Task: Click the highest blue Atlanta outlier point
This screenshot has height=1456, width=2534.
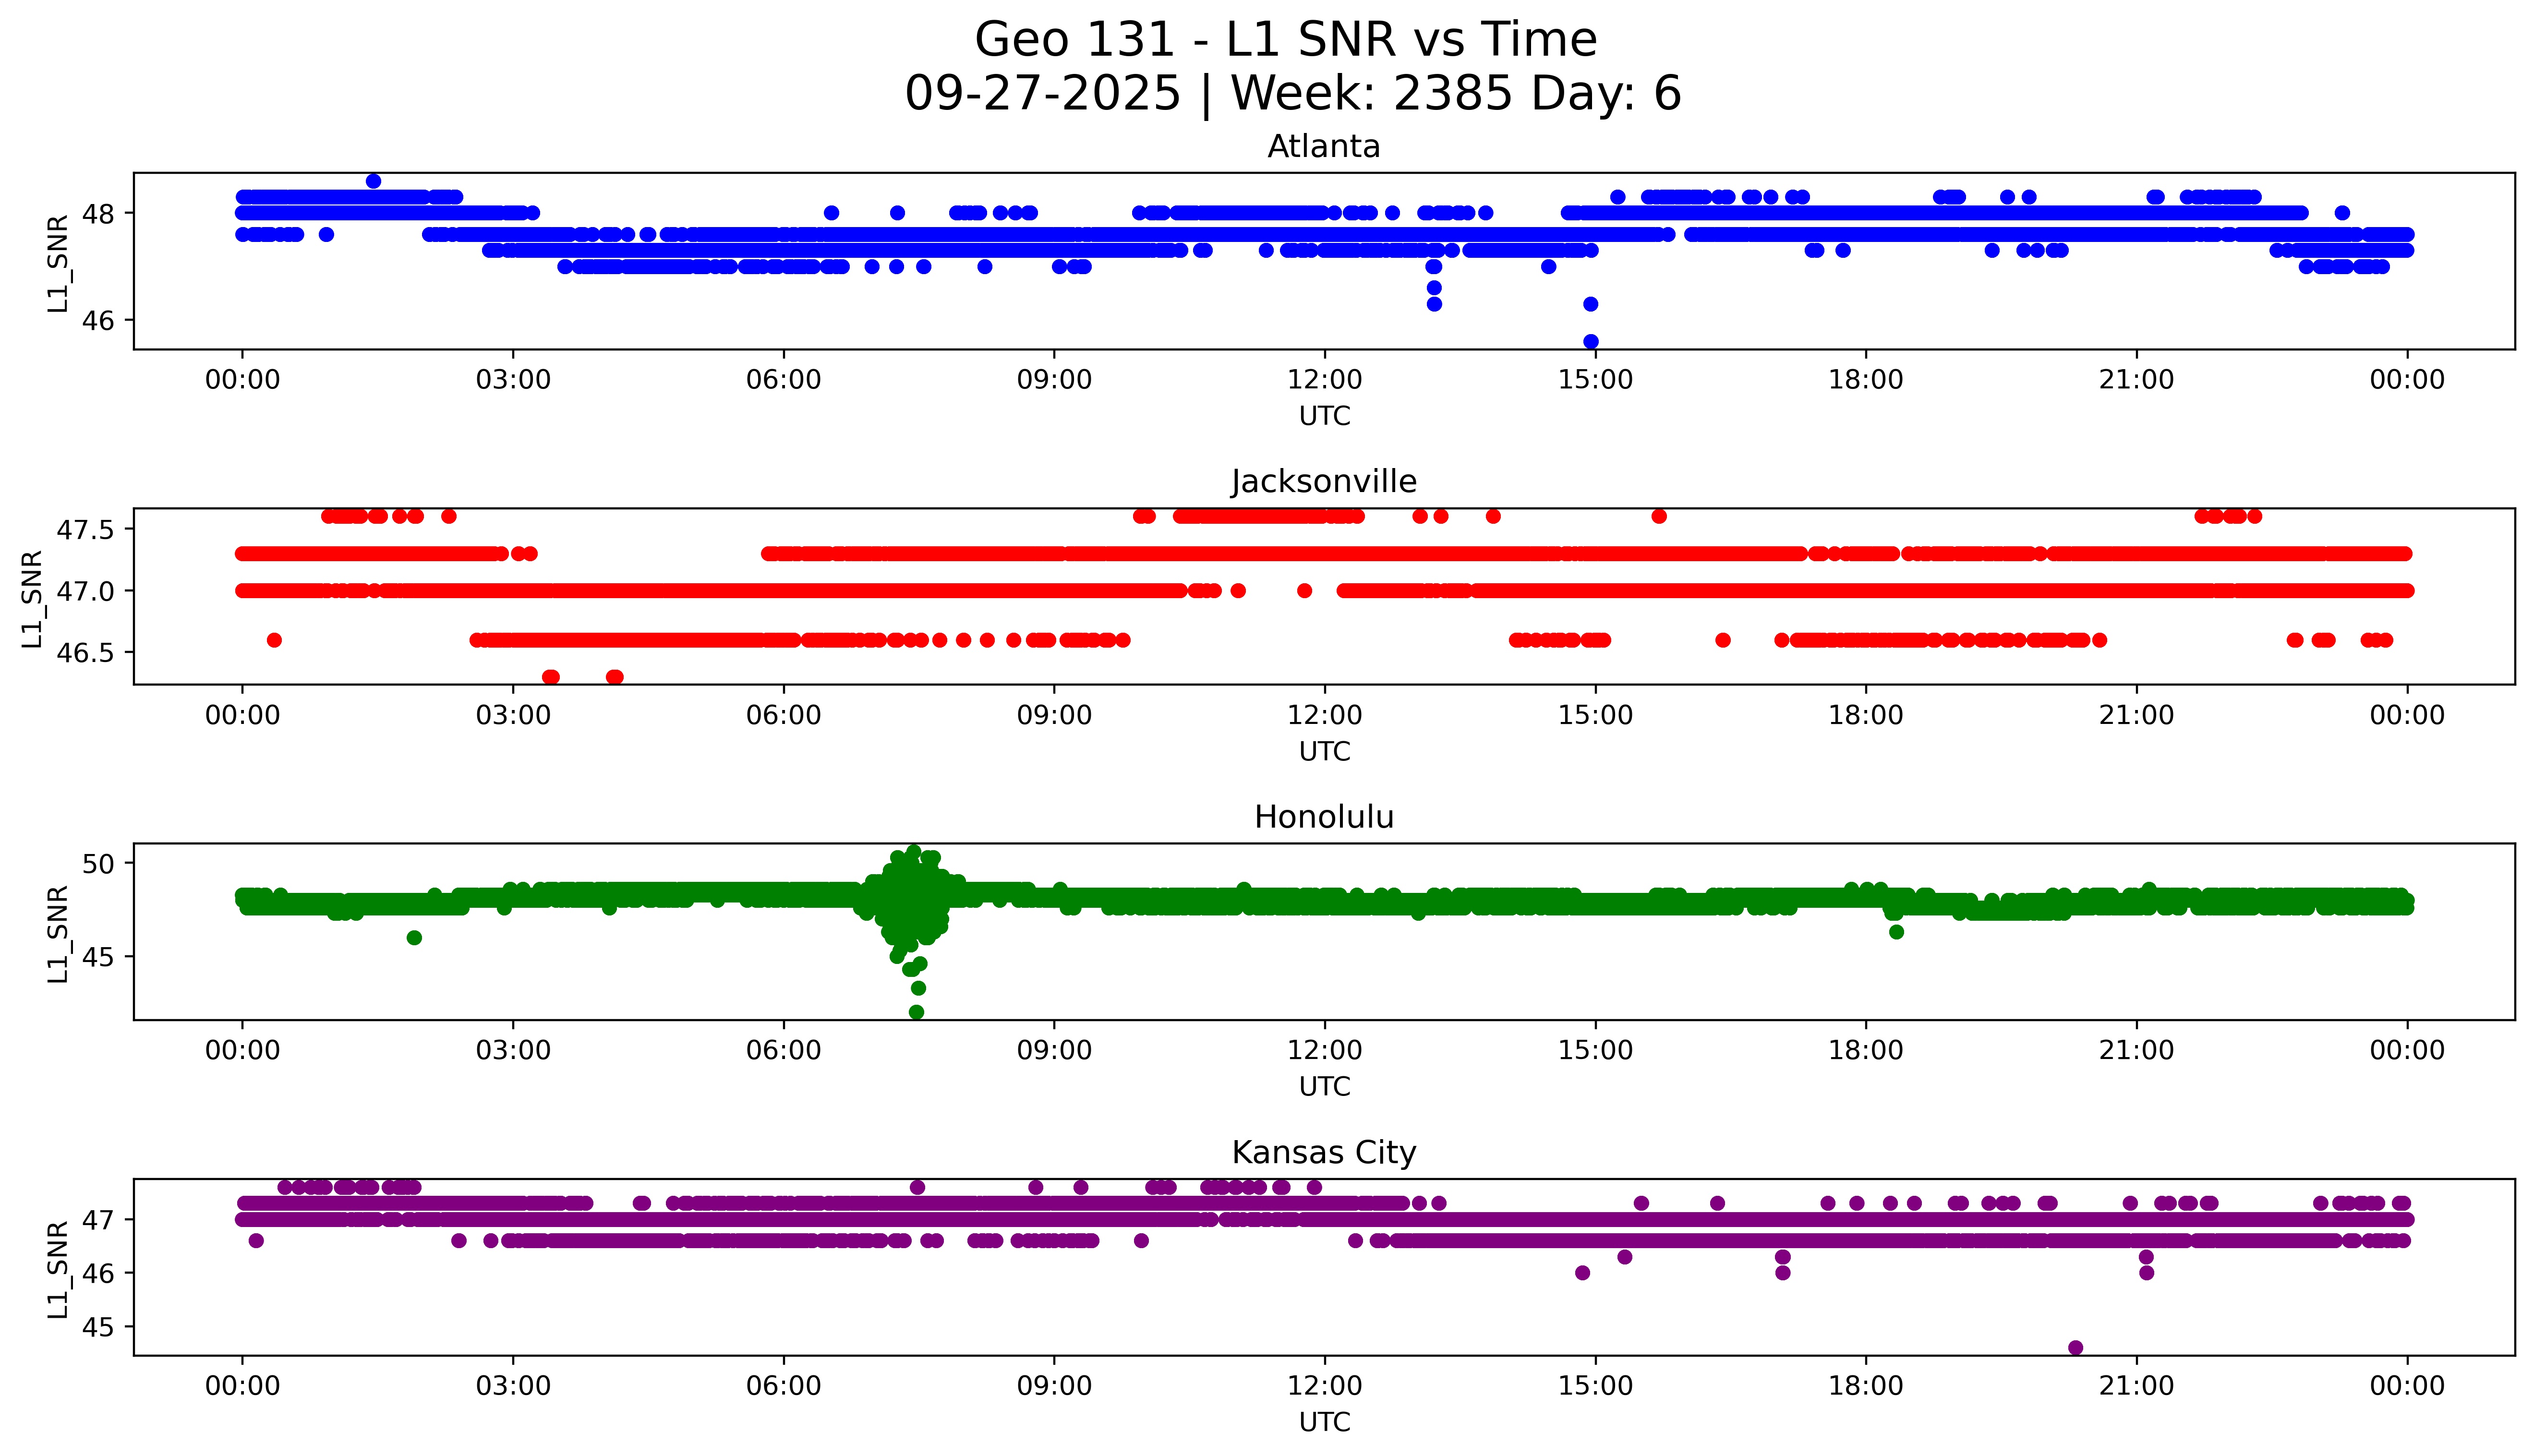Action: point(373,181)
